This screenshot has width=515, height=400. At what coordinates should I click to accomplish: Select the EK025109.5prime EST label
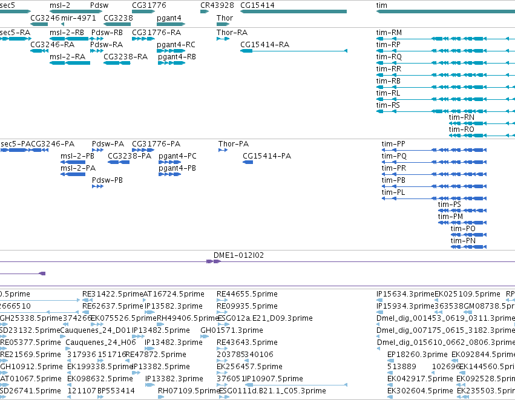click(x=467, y=294)
